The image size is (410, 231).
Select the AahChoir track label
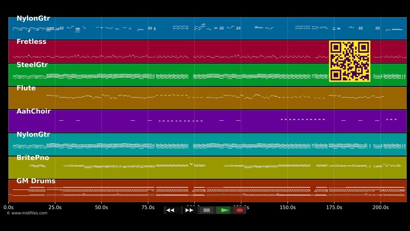[34, 111]
